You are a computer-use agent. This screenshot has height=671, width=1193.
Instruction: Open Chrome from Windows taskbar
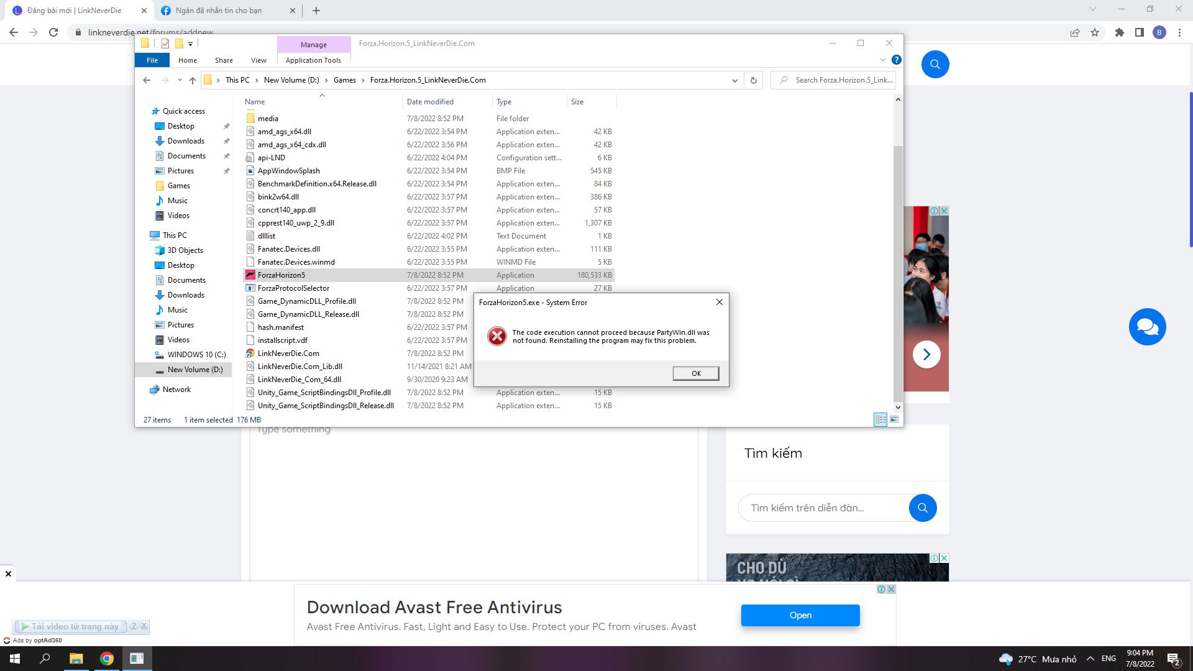[107, 659]
